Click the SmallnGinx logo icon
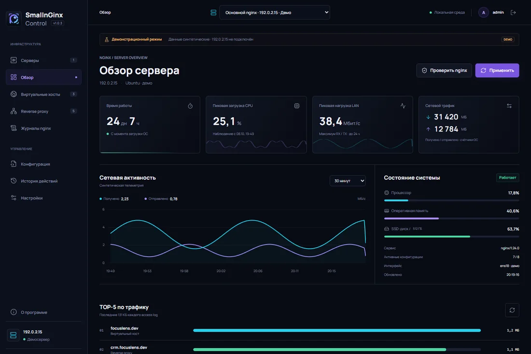The image size is (531, 354). [x=14, y=19]
